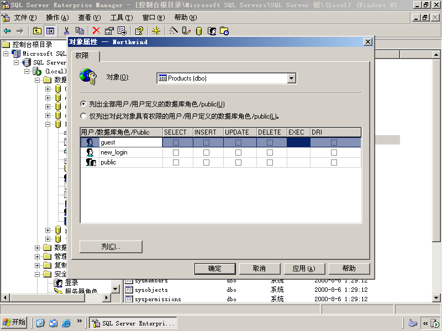Image resolution: width=442 pixels, height=331 pixels.
Task: Click the Run a wizard wand icon
Action: (173, 31)
